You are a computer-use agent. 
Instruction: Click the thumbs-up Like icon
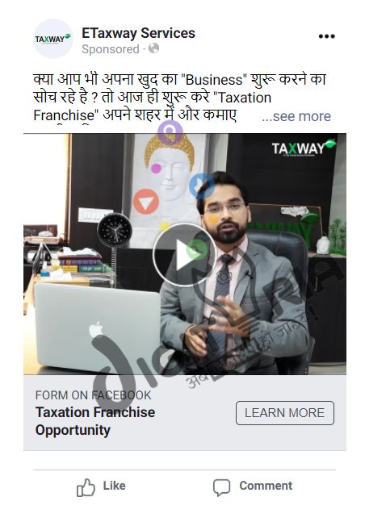pos(86,487)
